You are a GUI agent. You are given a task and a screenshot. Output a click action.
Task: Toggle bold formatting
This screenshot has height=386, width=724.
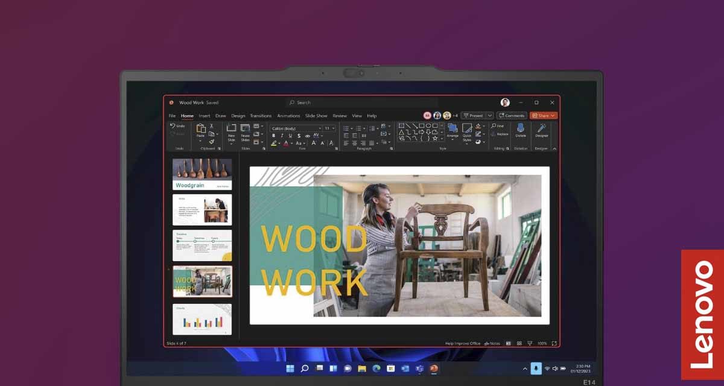pos(273,136)
